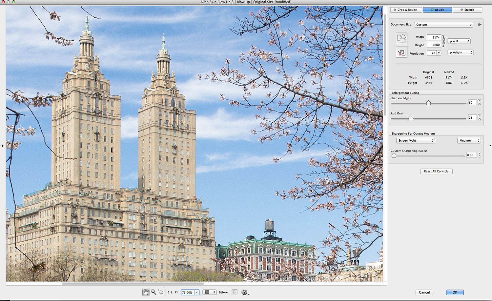Viewport: 492px width, 301px height.
Task: Click the Reset All Controls button
Action: tap(436, 171)
